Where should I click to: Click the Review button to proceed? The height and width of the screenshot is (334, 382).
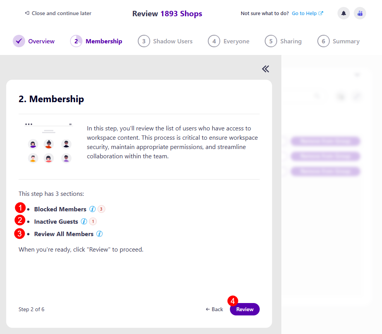(x=245, y=309)
